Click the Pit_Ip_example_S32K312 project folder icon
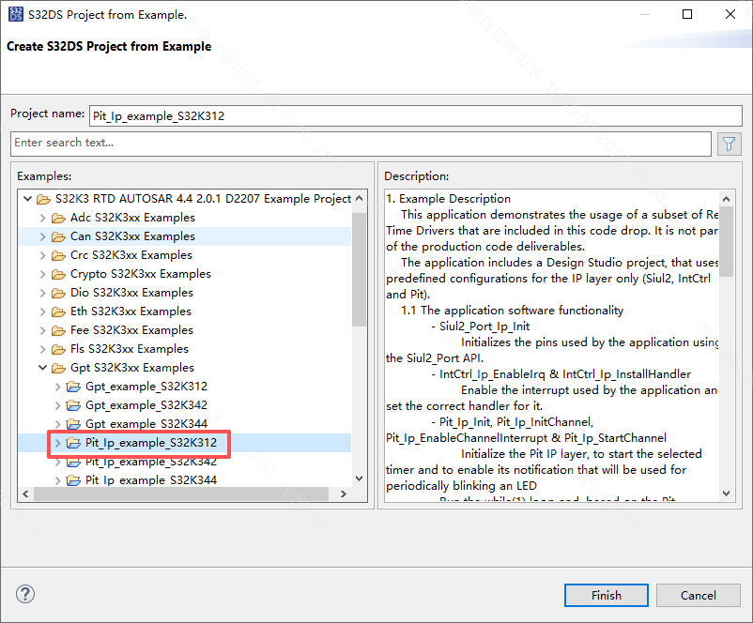The height and width of the screenshot is (623, 753). (73, 443)
